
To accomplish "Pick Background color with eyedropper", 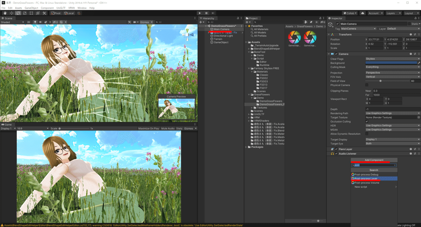I will point(419,63).
